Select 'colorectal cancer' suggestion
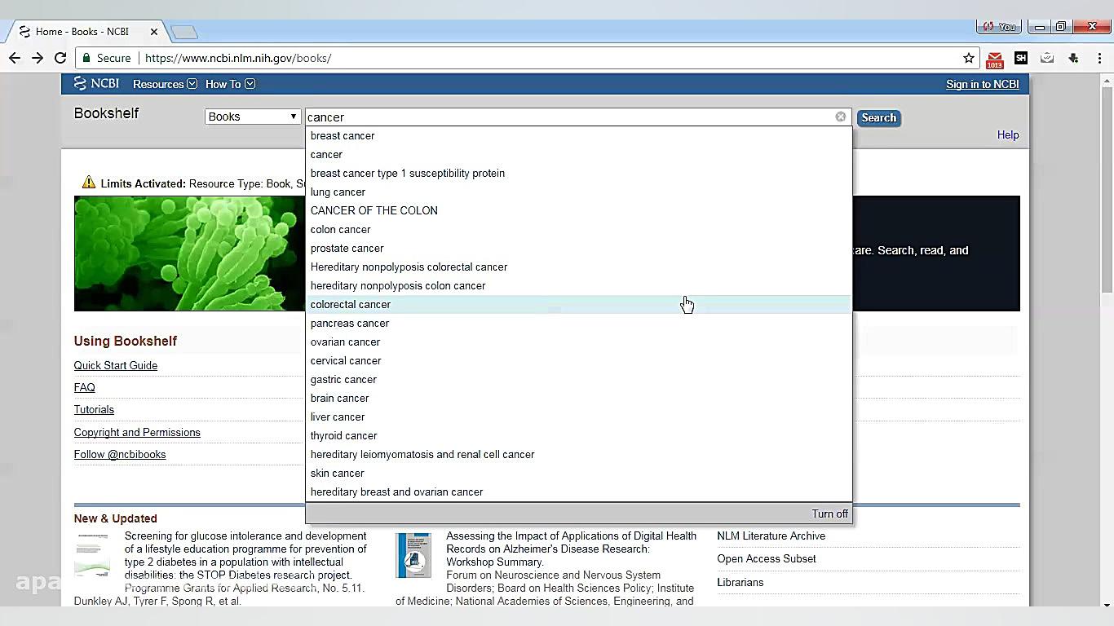This screenshot has height=626, width=1114. pos(351,304)
